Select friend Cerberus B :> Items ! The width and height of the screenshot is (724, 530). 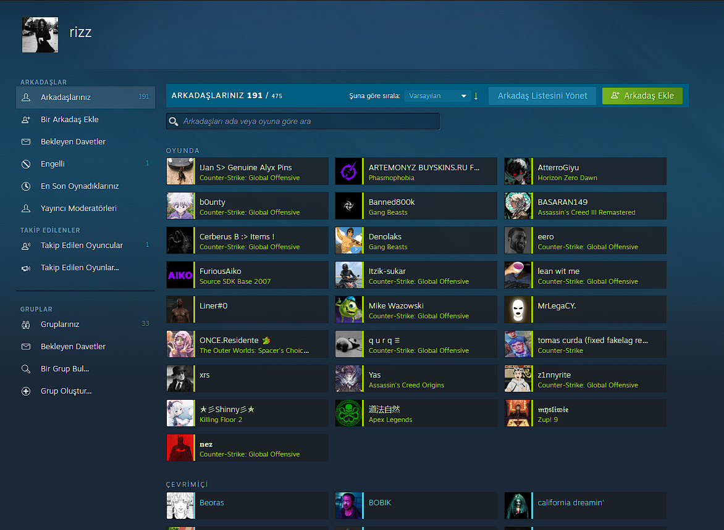click(x=248, y=241)
